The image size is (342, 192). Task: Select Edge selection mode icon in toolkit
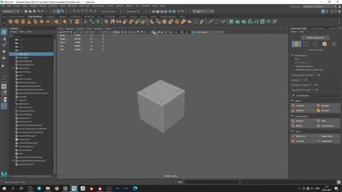tap(315, 44)
